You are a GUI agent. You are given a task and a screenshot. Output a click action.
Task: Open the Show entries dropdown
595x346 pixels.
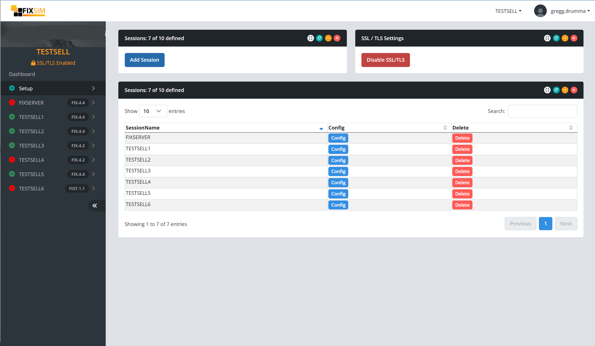(x=153, y=111)
